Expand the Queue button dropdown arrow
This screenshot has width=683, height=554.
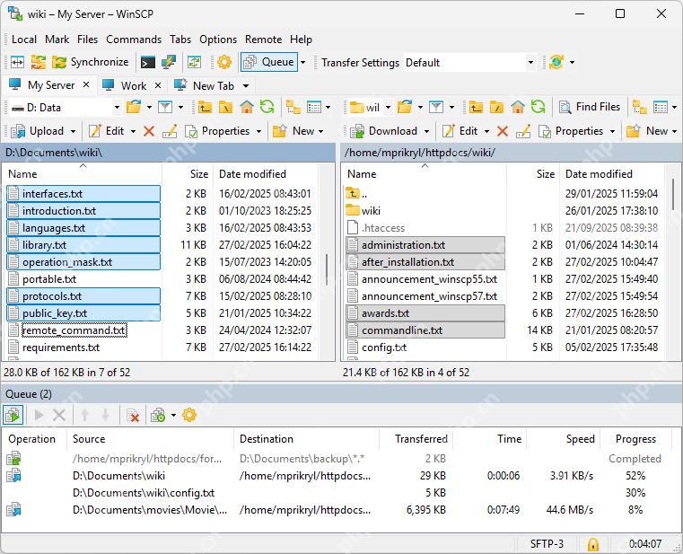(x=303, y=62)
